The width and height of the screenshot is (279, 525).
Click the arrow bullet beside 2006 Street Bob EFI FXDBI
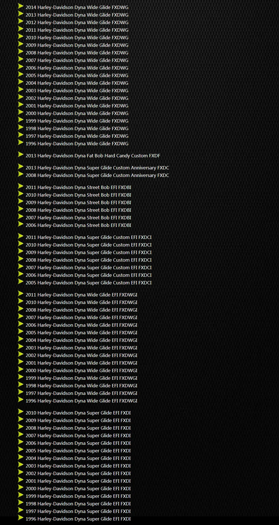21,224
